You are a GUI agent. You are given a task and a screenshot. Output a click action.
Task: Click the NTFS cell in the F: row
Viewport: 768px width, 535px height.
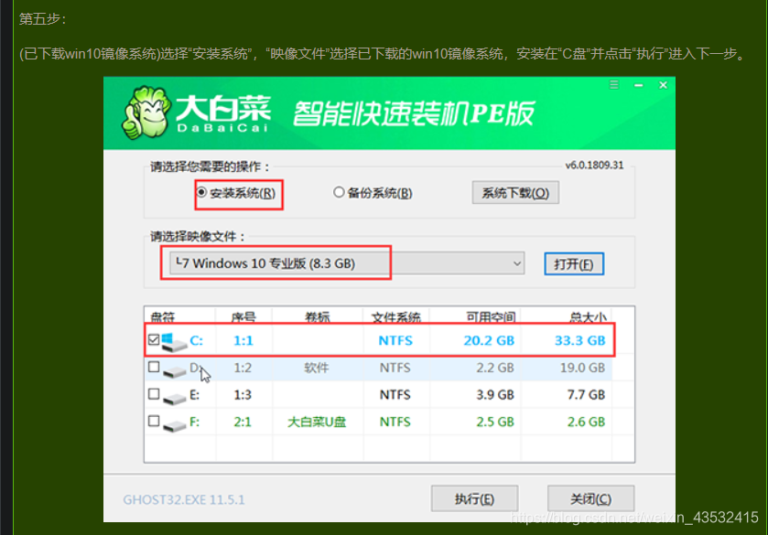(395, 422)
